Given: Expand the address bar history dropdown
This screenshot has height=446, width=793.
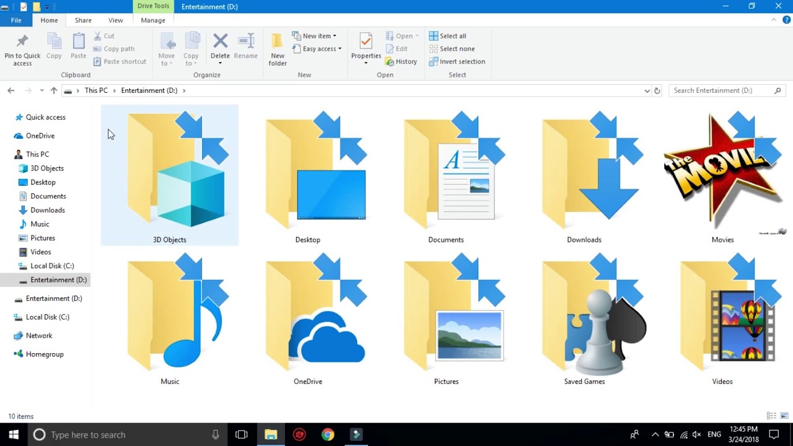Looking at the screenshot, I should pos(647,90).
